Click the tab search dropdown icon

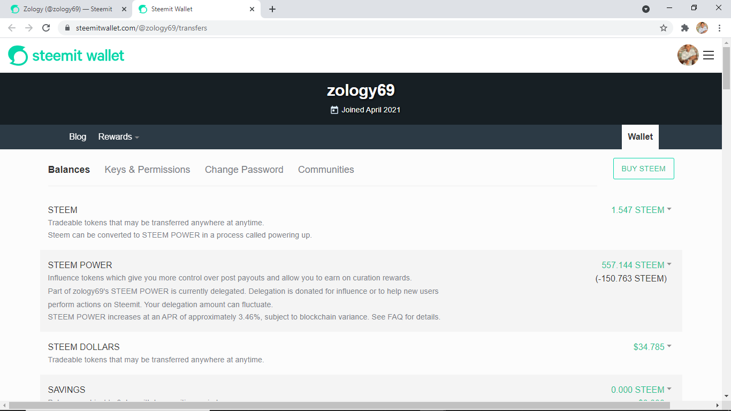click(x=646, y=9)
